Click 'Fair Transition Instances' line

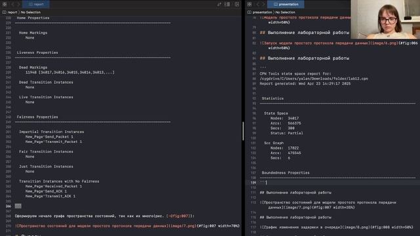[x=46, y=151]
